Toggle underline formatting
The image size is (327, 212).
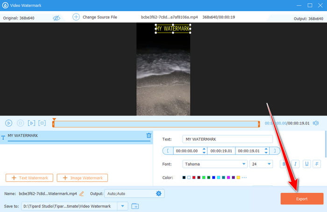pos(306,164)
